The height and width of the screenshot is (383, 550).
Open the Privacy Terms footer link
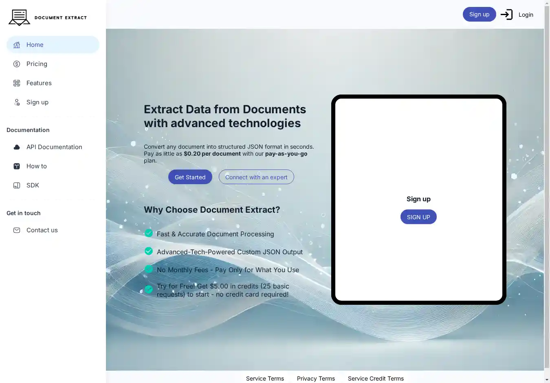point(316,379)
